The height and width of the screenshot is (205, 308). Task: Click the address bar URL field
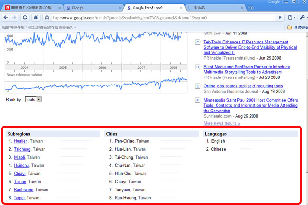163,18
